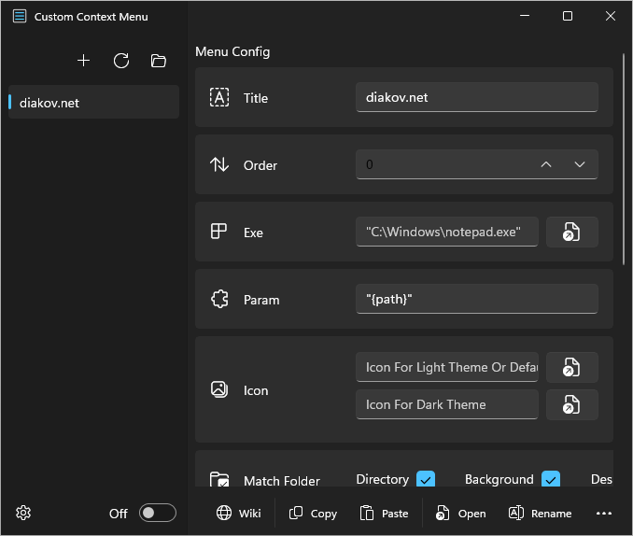633x536 pixels.
Task: Click the refresh icon in sidebar
Action: (x=121, y=61)
